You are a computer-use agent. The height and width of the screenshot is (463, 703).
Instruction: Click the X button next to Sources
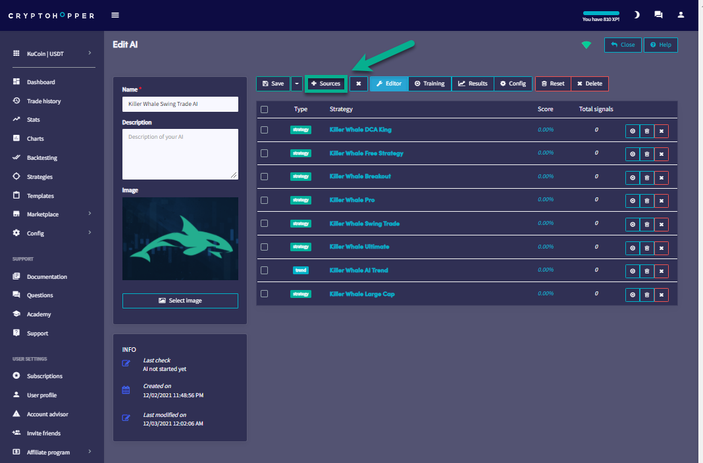pyautogui.click(x=358, y=84)
